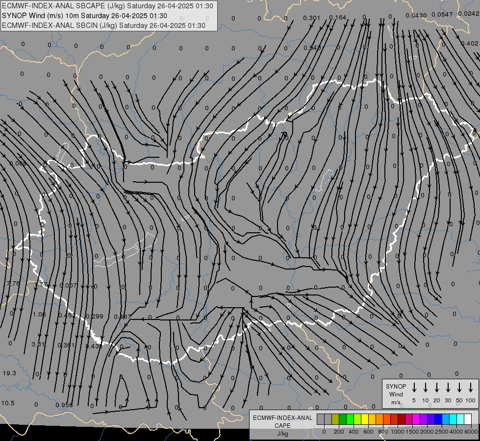Click the 100 m/s wind arrow in legend

click(471, 388)
